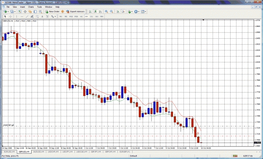Click the Periods clock icon

[136, 12]
